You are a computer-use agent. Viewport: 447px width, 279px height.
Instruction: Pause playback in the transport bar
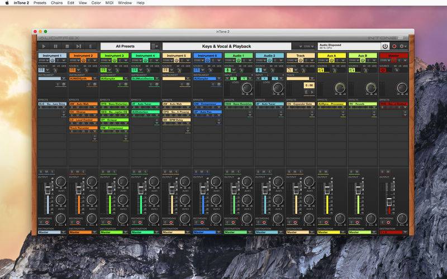click(x=55, y=46)
